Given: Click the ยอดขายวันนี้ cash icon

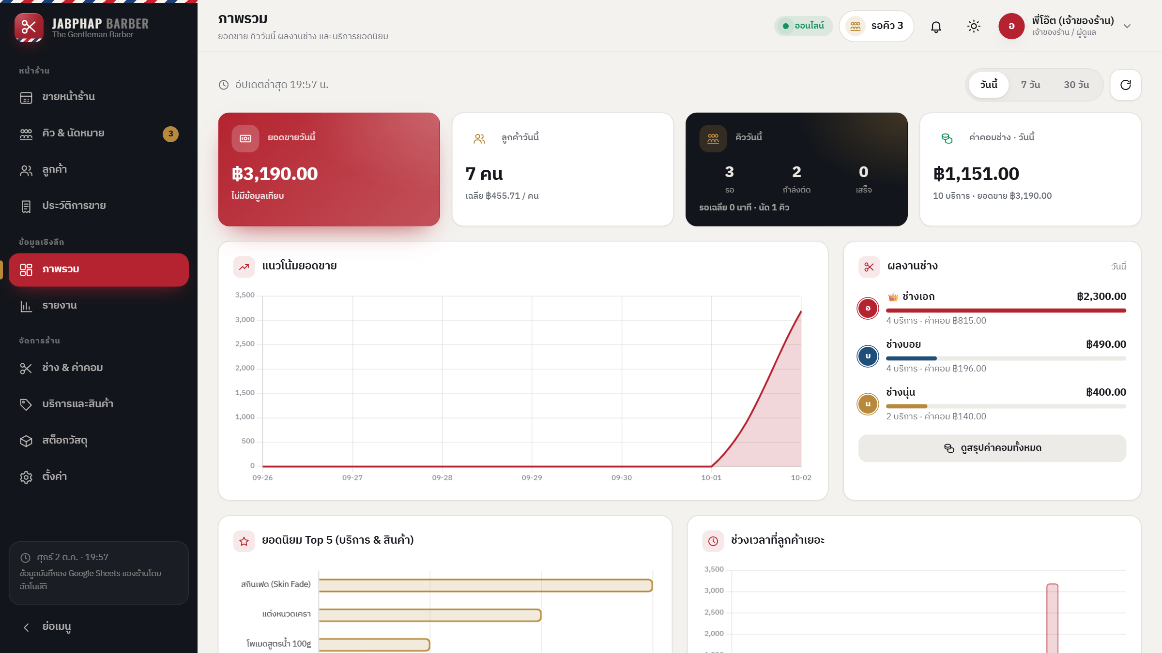Looking at the screenshot, I should pos(245,138).
